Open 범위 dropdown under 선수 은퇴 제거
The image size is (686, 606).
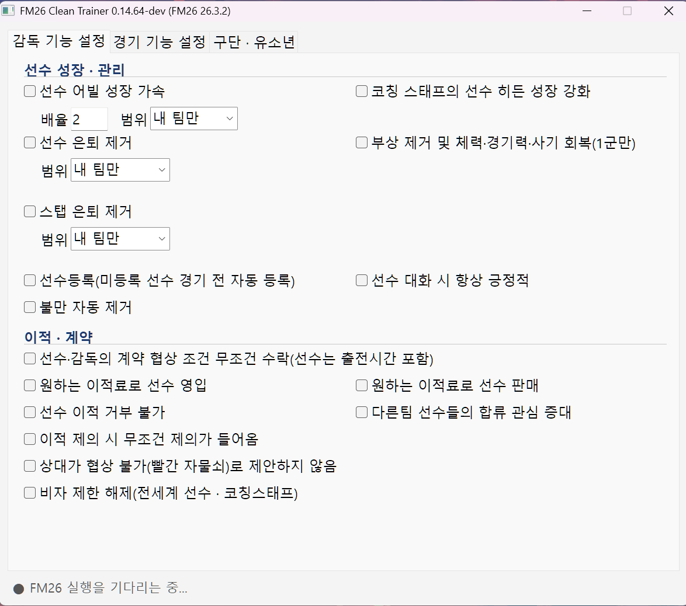(x=120, y=170)
